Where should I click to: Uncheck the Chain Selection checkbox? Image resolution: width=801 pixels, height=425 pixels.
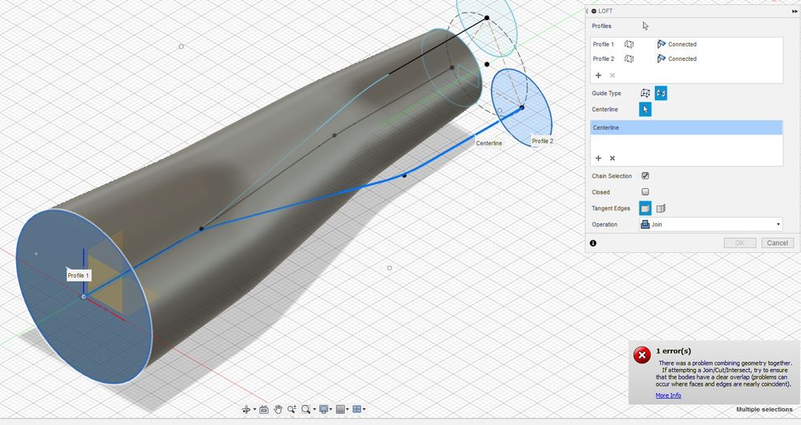click(x=645, y=175)
